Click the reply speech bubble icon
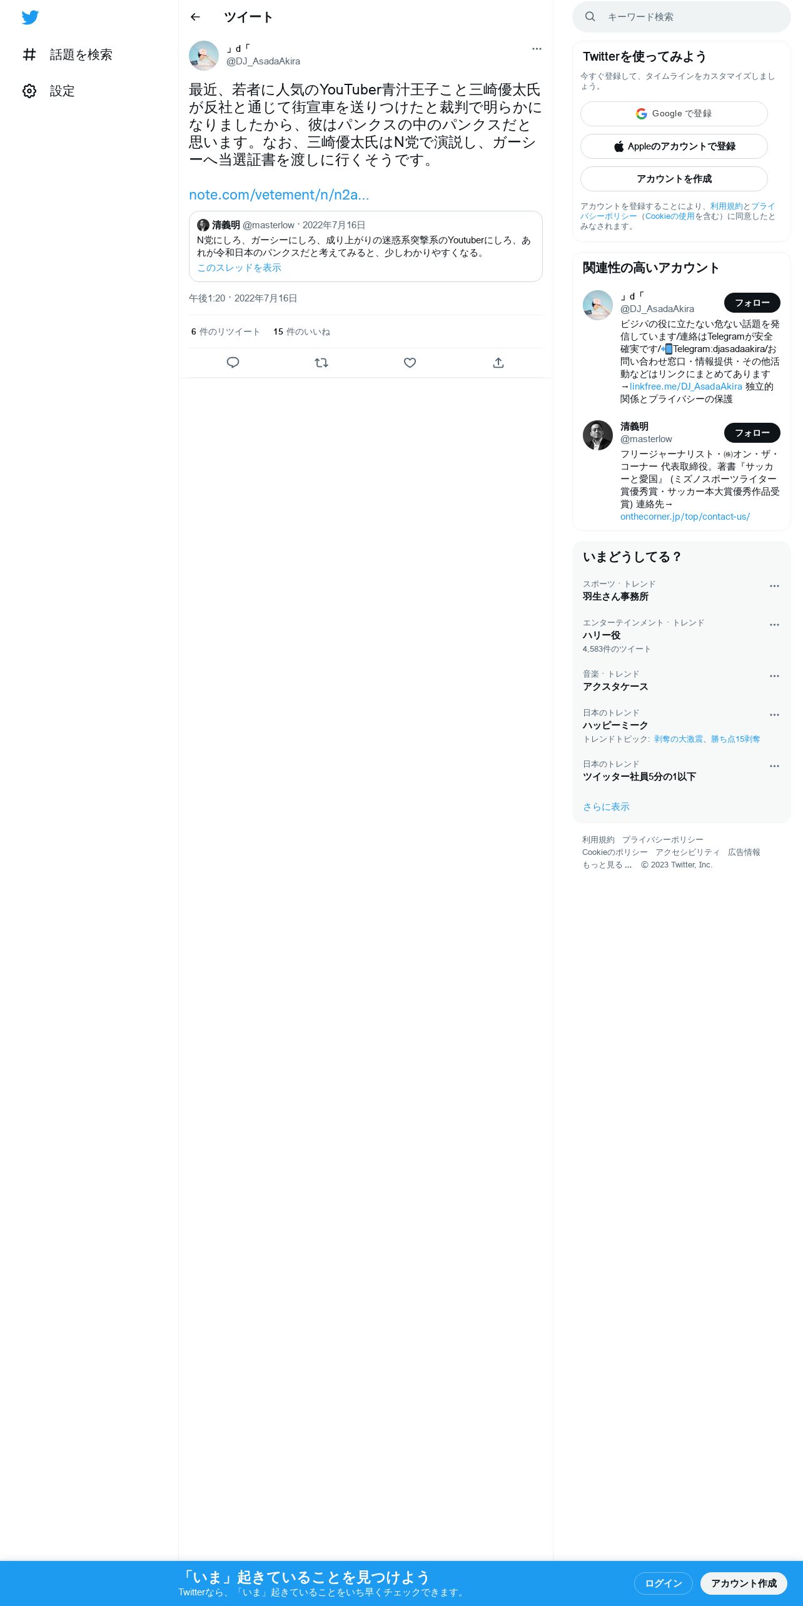 point(233,363)
